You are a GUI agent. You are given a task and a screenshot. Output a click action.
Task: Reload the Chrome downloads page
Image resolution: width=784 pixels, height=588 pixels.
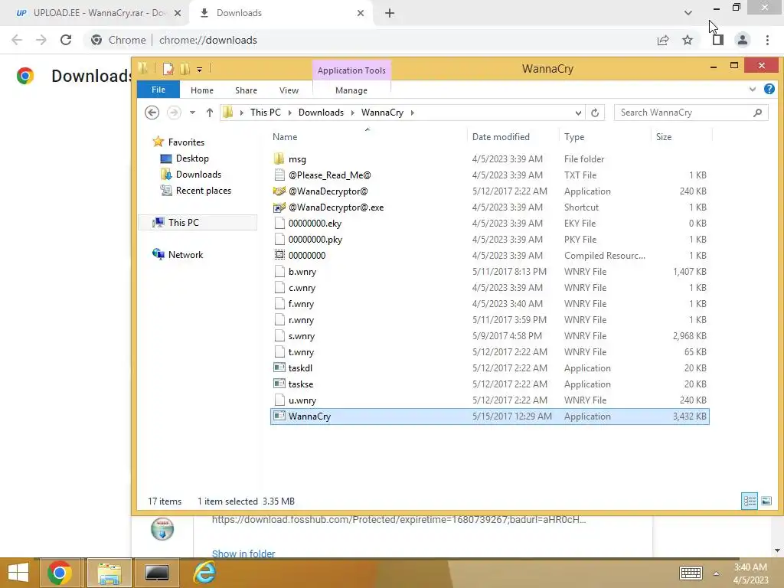tap(66, 40)
